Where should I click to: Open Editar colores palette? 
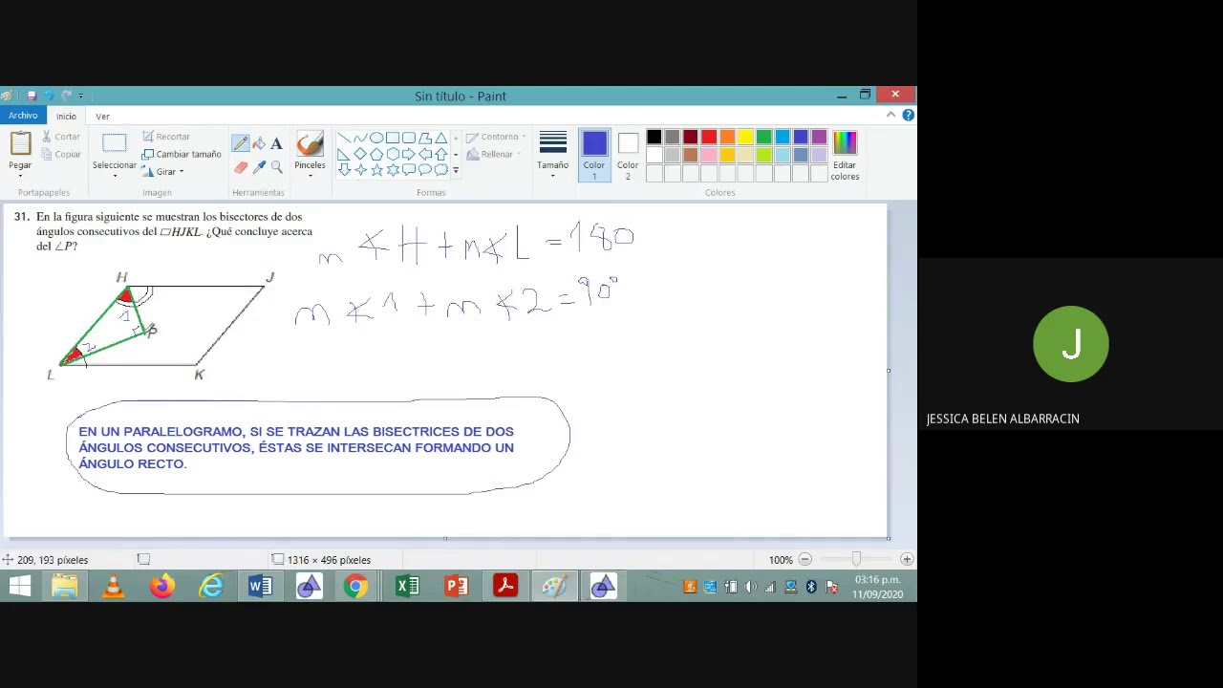tap(845, 156)
